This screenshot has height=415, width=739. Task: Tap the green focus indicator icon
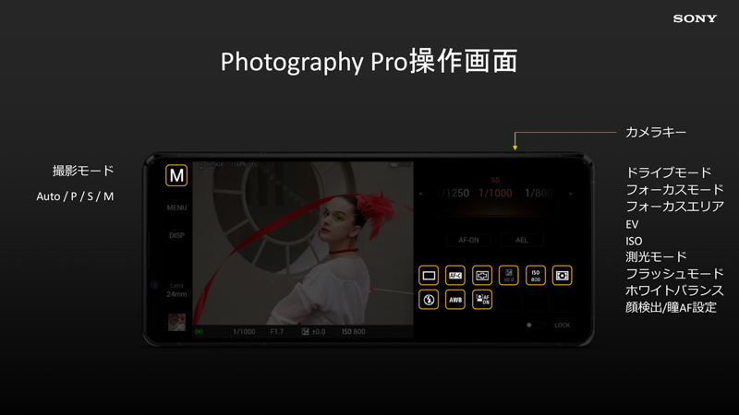pos(200,332)
